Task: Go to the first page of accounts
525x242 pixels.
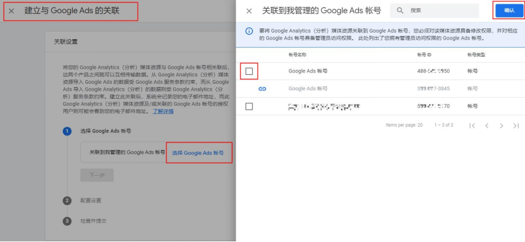Action: click(x=472, y=125)
